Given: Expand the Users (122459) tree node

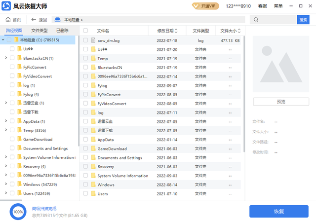Looking at the screenshot, I should tap(6, 193).
